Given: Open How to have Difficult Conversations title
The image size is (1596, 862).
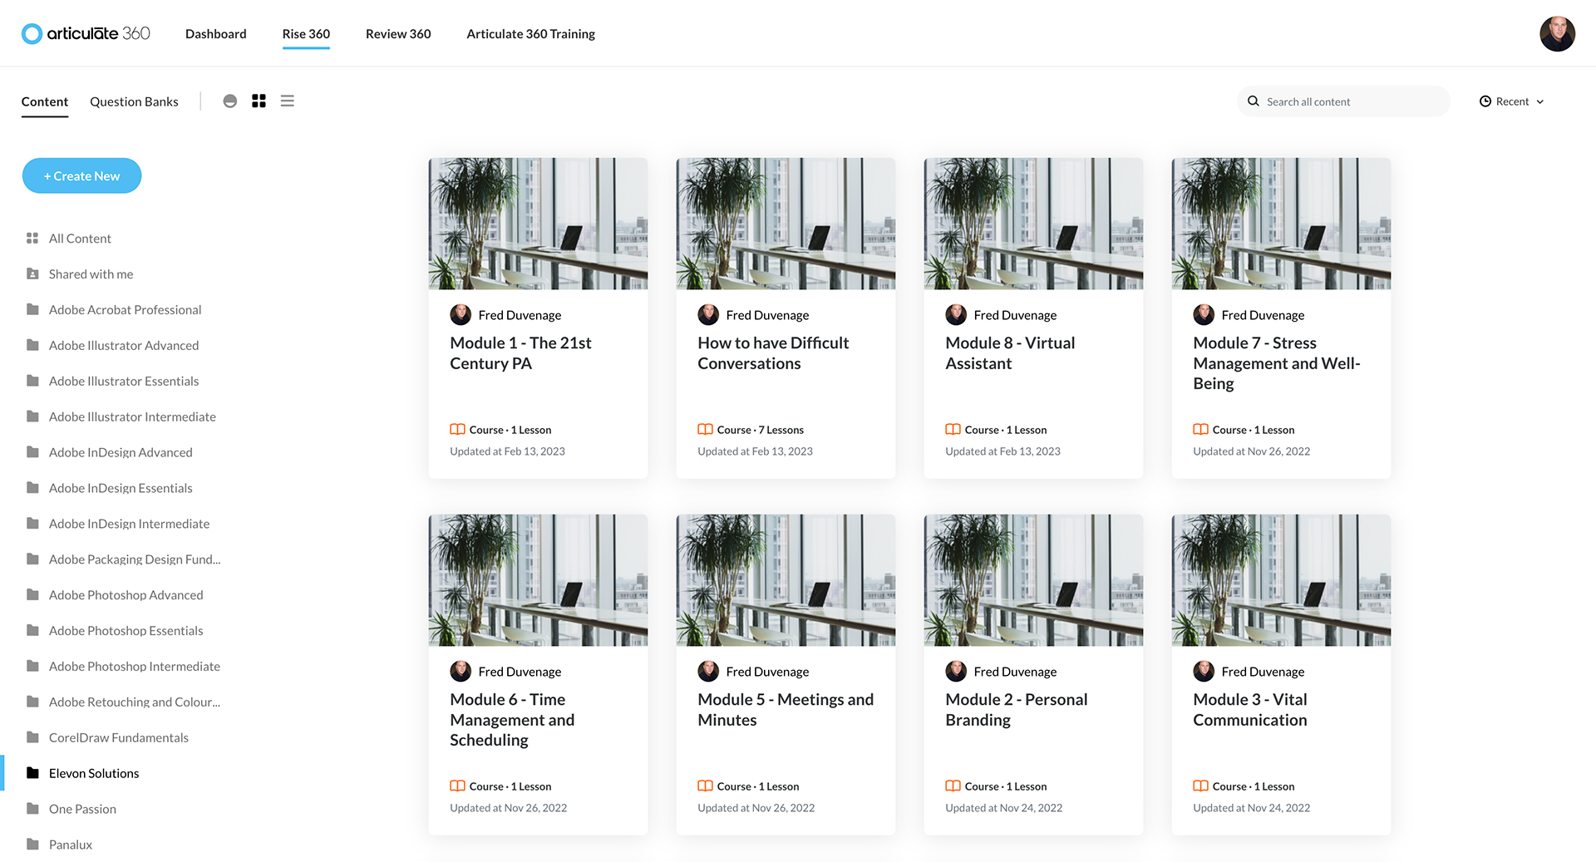Looking at the screenshot, I should coord(773,353).
